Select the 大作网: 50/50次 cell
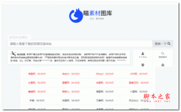Viewport: 181px width, 112px height. pos(139,74)
